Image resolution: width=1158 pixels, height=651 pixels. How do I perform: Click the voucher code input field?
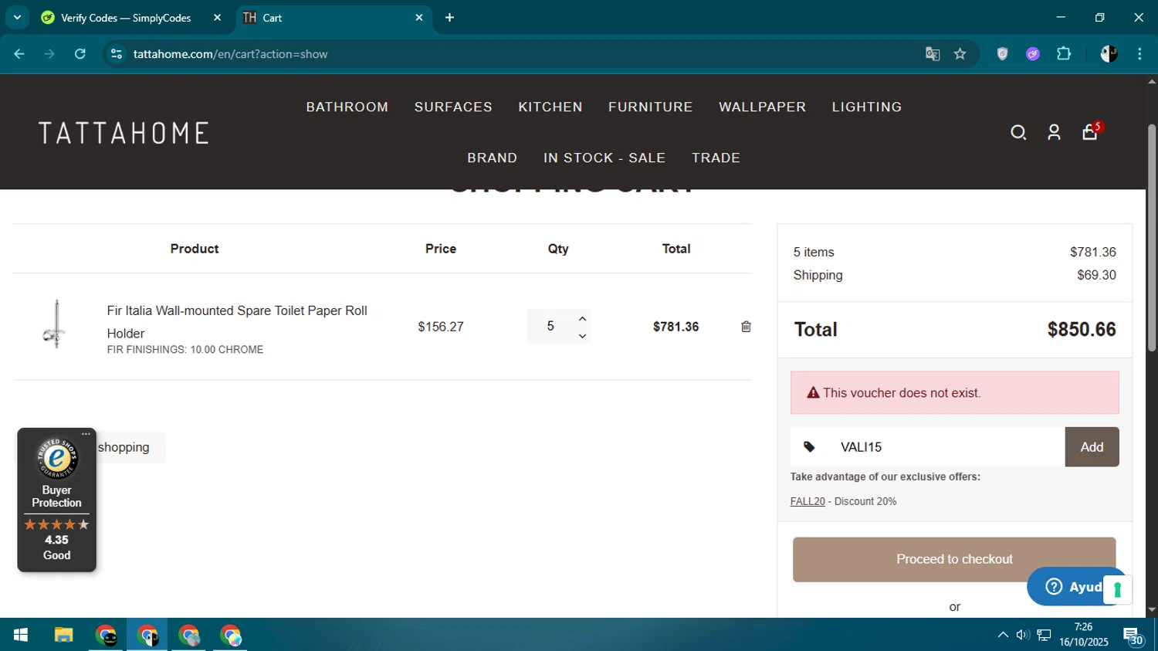point(946,447)
